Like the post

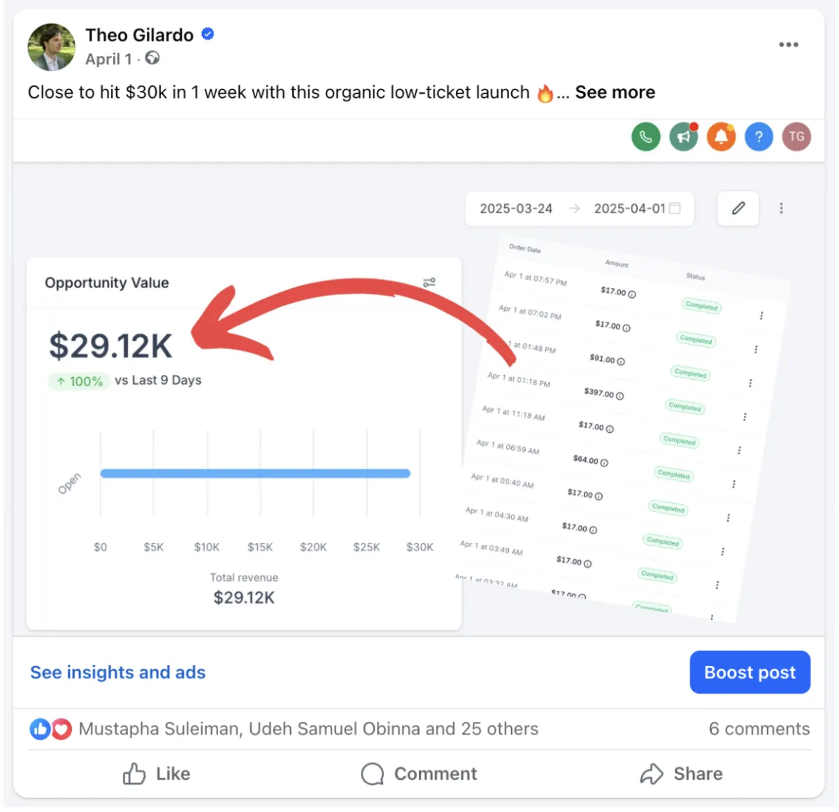pyautogui.click(x=157, y=774)
